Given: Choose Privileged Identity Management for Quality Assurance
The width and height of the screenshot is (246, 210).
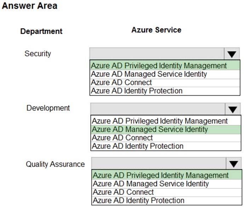Looking at the screenshot, I should coord(167,175).
